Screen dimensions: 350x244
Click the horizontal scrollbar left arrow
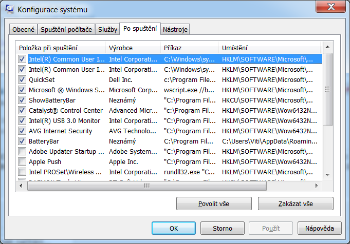[21, 186]
